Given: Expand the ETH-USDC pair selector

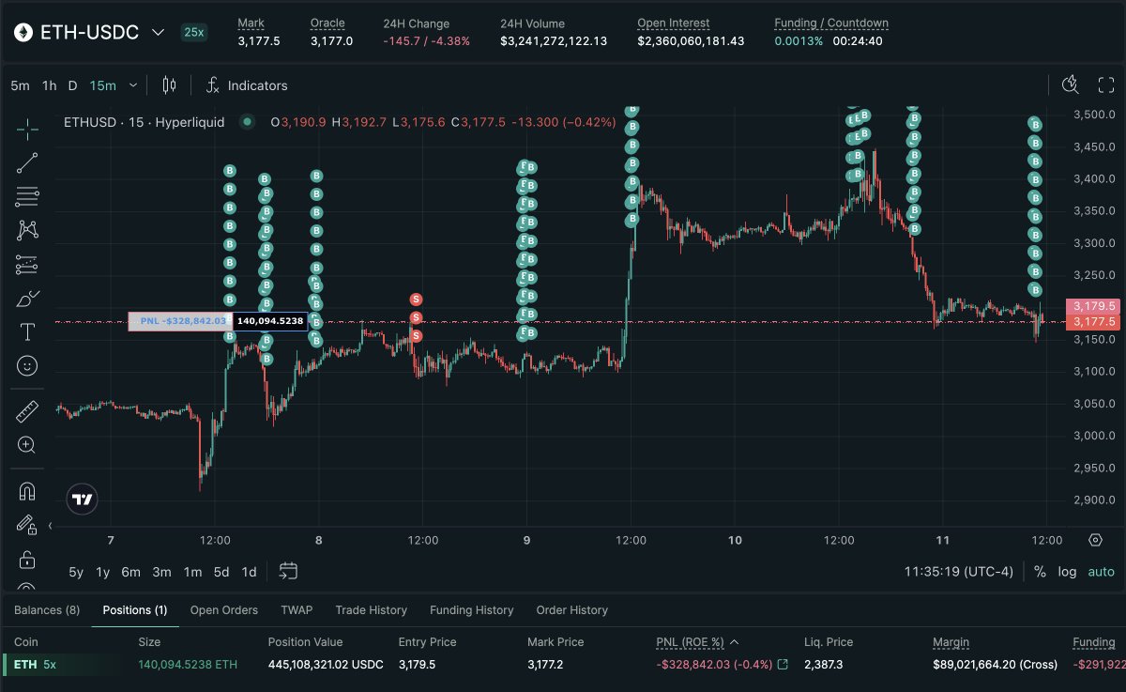Looking at the screenshot, I should pyautogui.click(x=158, y=33).
